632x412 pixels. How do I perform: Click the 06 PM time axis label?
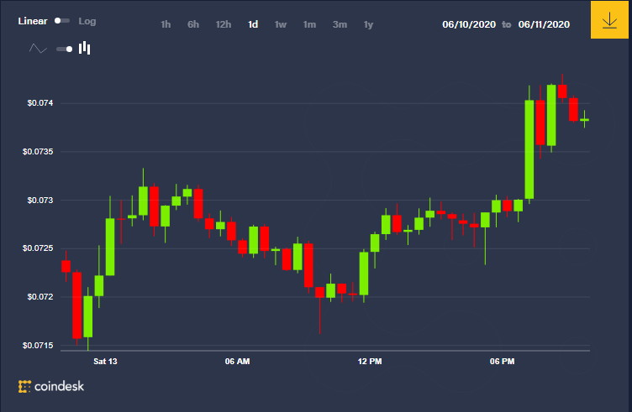[x=502, y=362]
